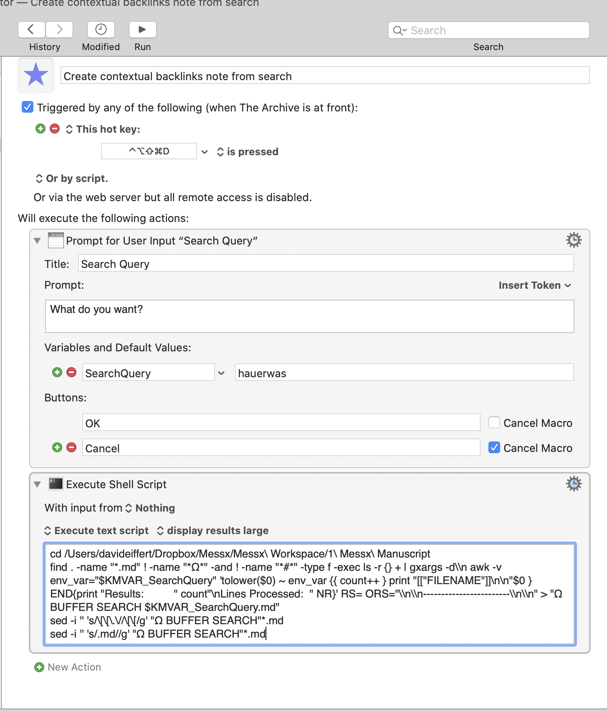Screen dimensions: 607x711
Task: Add a New Action plus icon
Action: tap(39, 667)
